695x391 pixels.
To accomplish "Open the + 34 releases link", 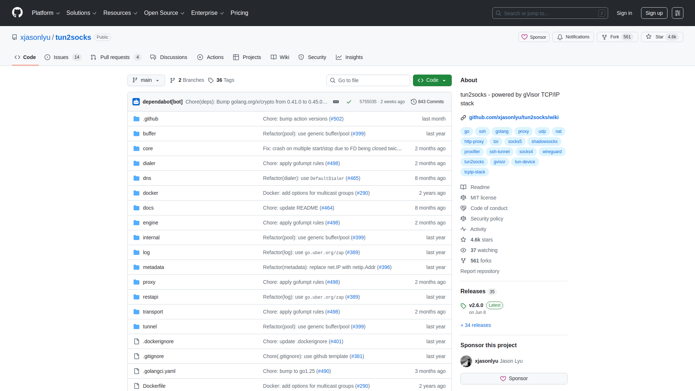I will tap(475, 325).
